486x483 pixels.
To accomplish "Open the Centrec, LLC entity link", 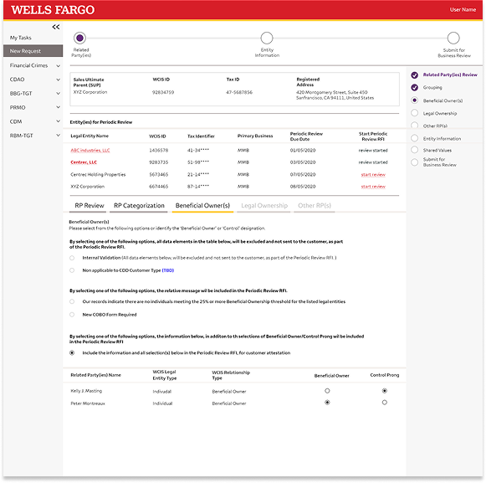I will click(84, 162).
